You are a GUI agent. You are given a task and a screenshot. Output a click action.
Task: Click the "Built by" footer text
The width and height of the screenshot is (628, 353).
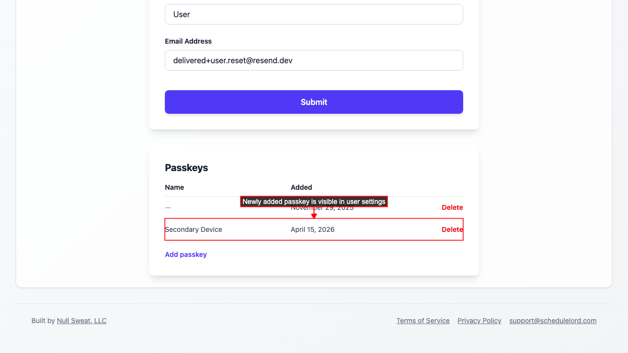[x=43, y=321]
